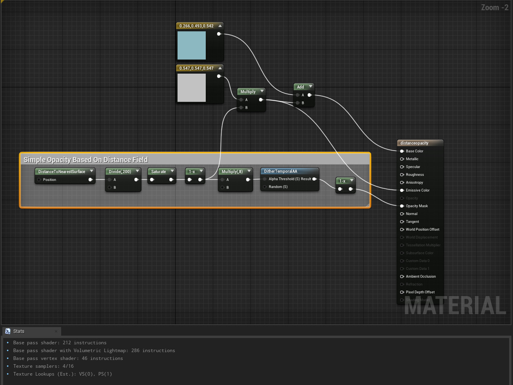Click the Ambient Occlusion pin on the material node

coord(402,276)
